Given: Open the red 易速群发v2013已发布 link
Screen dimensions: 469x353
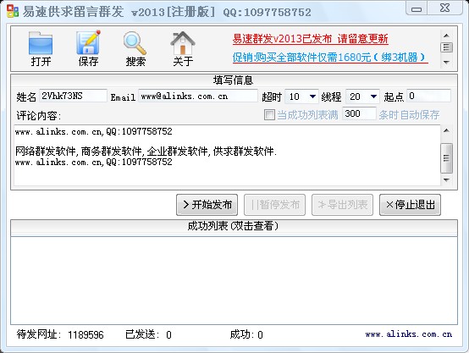Looking at the screenshot, I should pos(311,39).
